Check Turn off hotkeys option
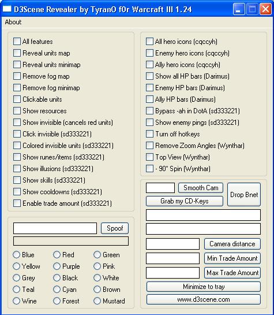The image size is (274, 315). (150, 134)
